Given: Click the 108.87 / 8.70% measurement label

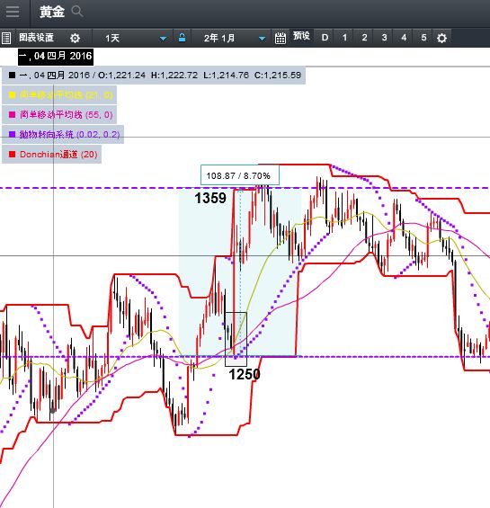Looking at the screenshot, I should tap(239, 175).
